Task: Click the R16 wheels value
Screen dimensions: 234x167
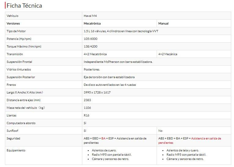Action: click(x=87, y=115)
